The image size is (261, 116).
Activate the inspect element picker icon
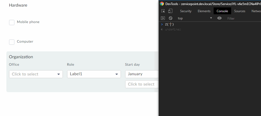coord(163,11)
